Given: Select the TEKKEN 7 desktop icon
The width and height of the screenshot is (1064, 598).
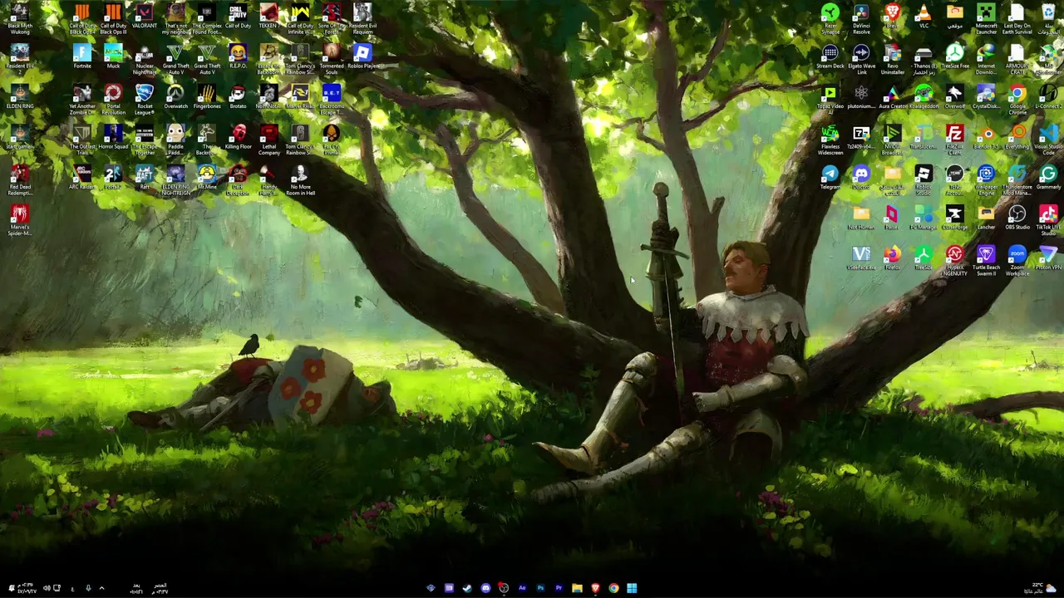Looking at the screenshot, I should [268, 17].
